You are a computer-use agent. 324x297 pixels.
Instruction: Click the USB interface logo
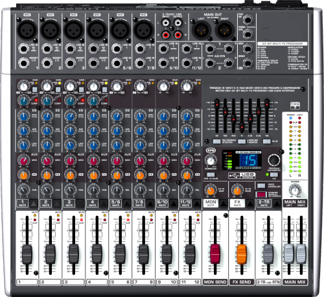[242, 176]
